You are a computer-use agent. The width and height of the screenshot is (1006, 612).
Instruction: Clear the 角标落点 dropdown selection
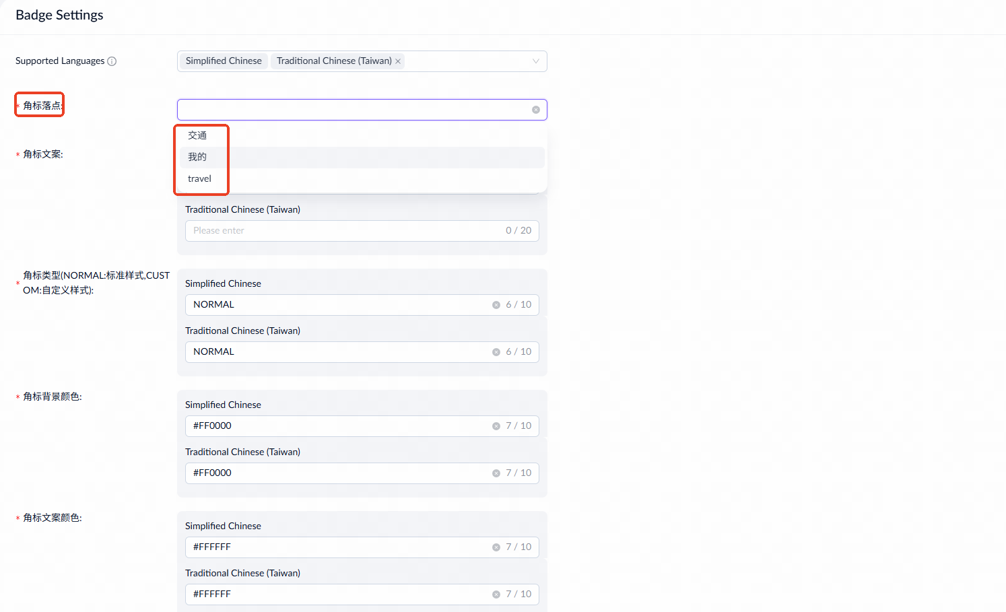tap(536, 110)
